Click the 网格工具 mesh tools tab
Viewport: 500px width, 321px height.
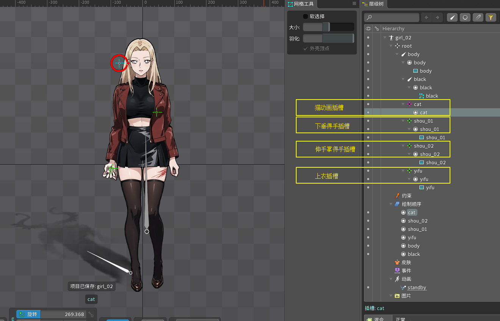[x=301, y=4]
